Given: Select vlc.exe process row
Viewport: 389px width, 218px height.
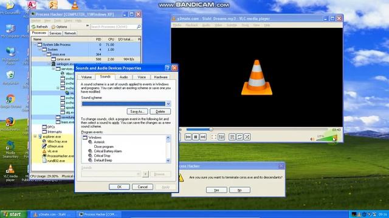Looking at the screenshot, I should [53, 151].
